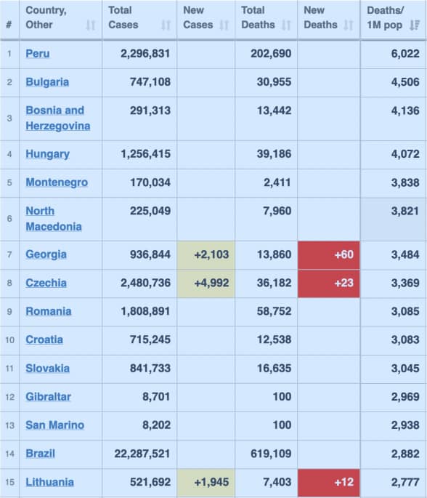Open the North Macedonia link

54,219
